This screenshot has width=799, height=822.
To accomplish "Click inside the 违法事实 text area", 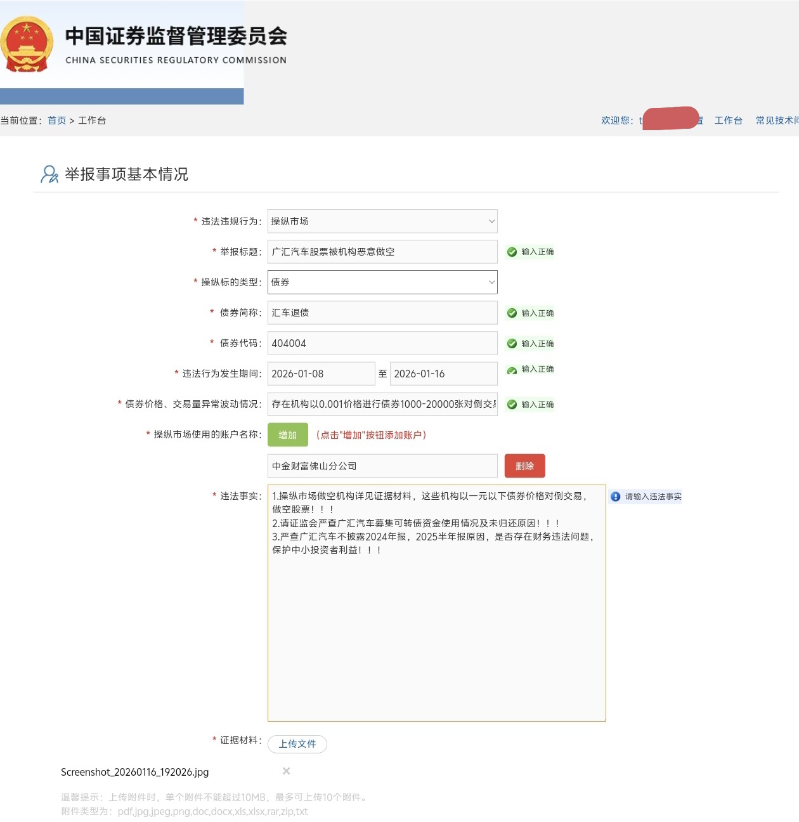I will click(x=436, y=603).
